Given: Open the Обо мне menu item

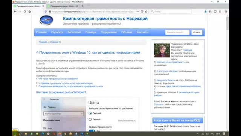Looking at the screenshot, I should (x=127, y=32).
